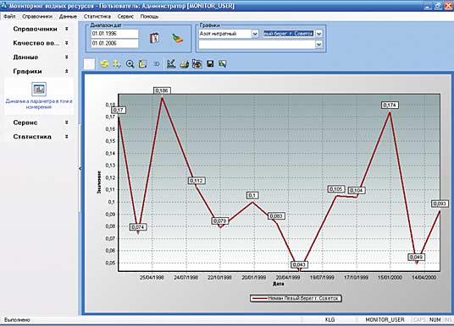Expand the Справочники sidebar section chevron
Viewport: 454px width, 326px height.
pyautogui.click(x=67, y=29)
